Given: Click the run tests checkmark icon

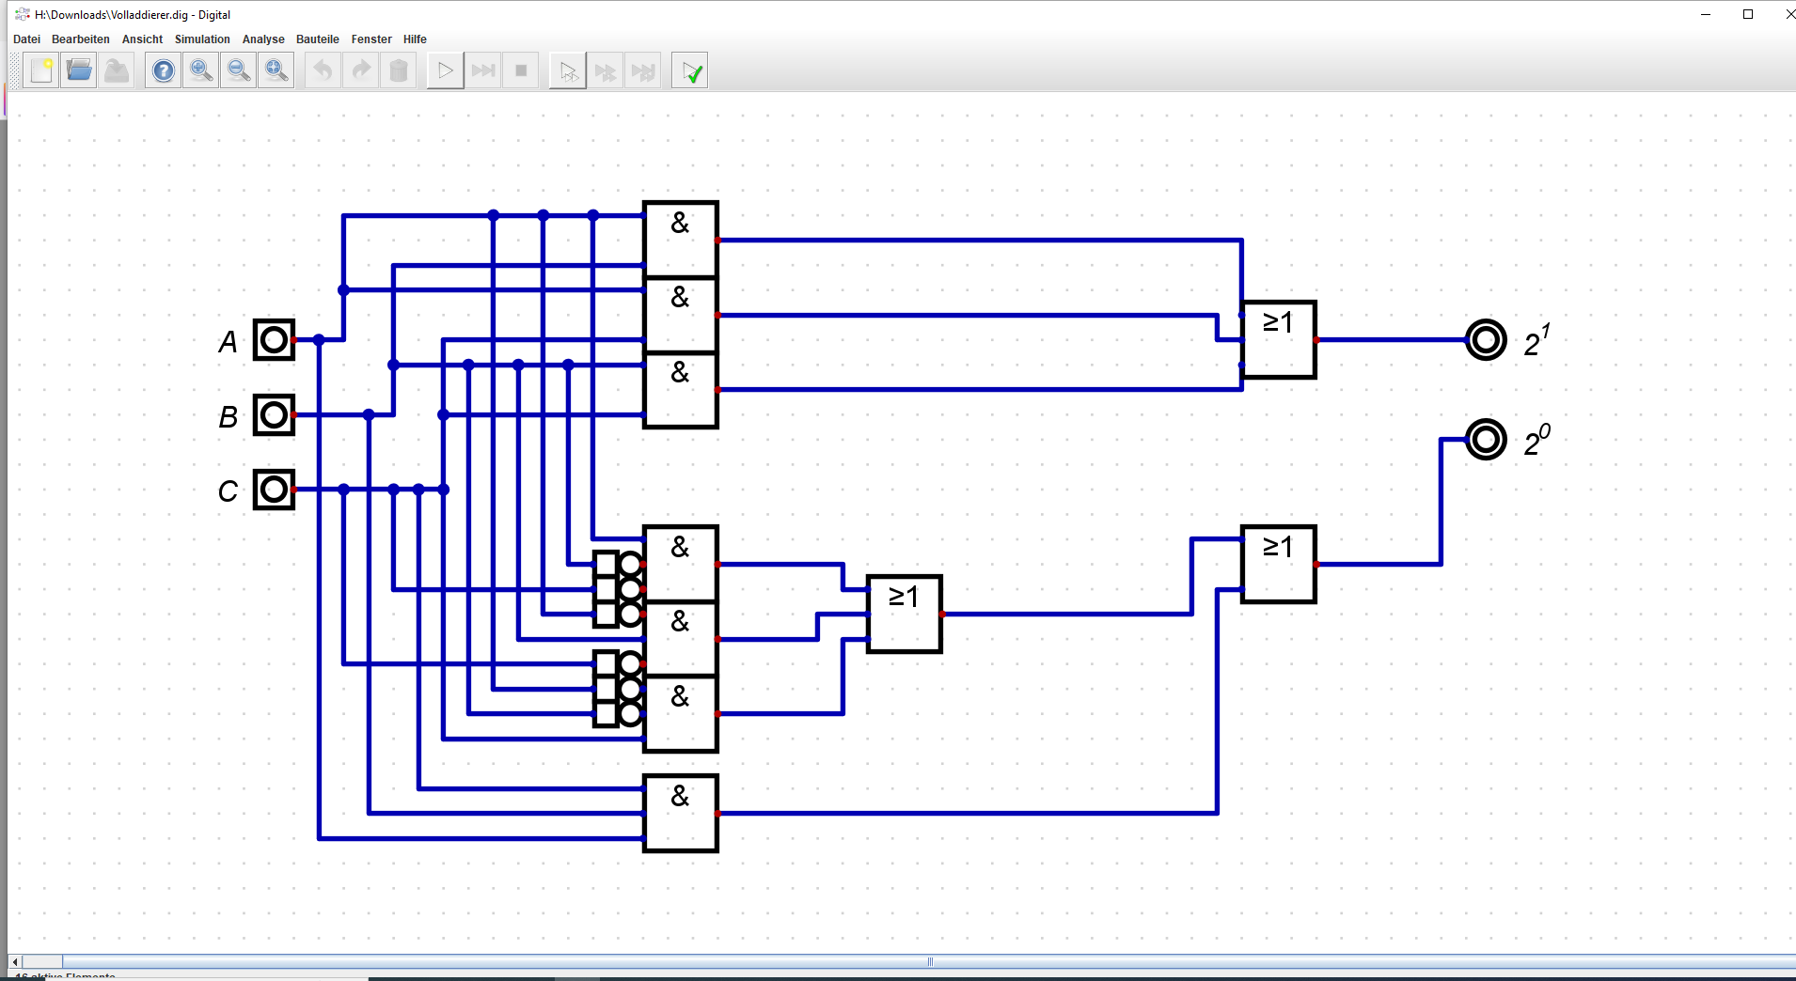Looking at the screenshot, I should pyautogui.click(x=690, y=70).
